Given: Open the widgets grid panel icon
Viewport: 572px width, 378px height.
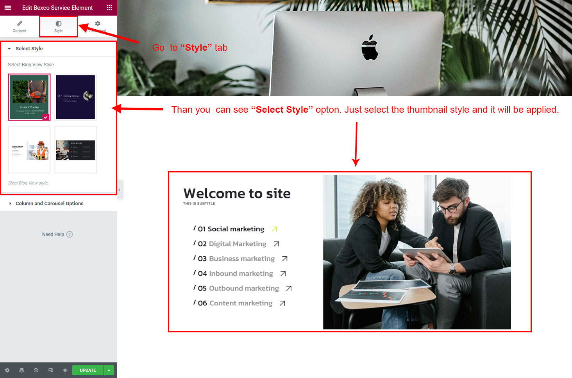Looking at the screenshot, I should (x=109, y=8).
